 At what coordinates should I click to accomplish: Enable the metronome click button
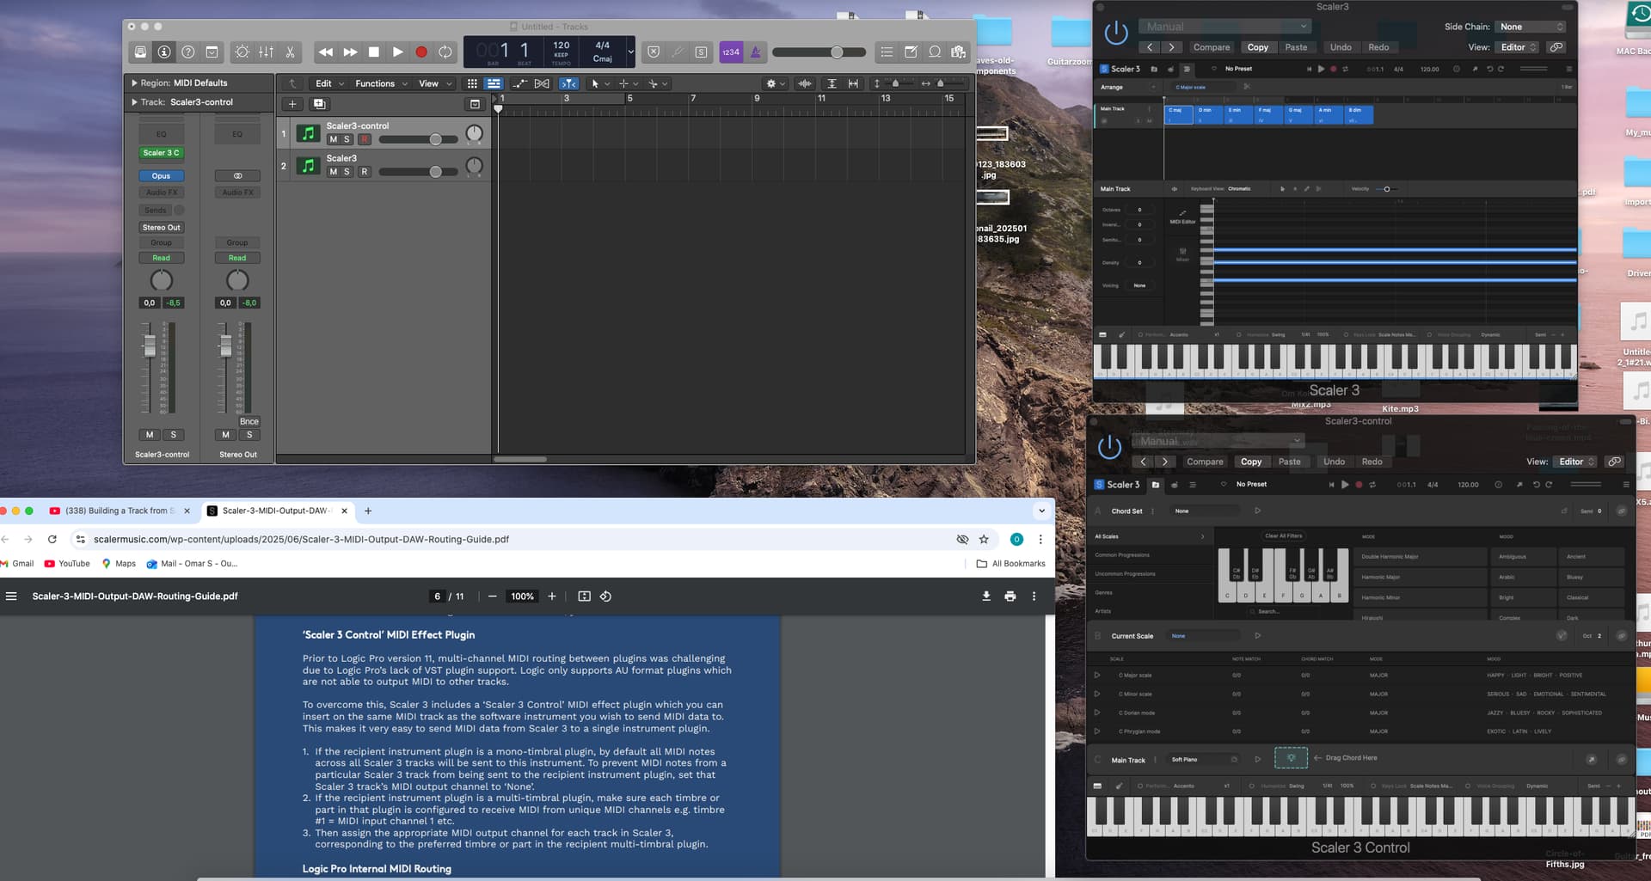(756, 52)
